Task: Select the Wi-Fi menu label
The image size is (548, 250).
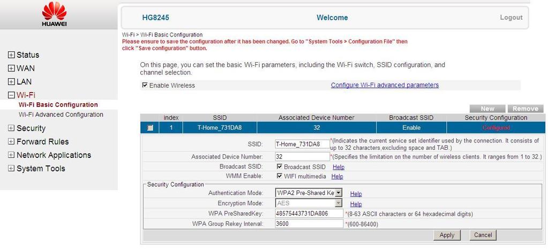Action: tap(26, 95)
